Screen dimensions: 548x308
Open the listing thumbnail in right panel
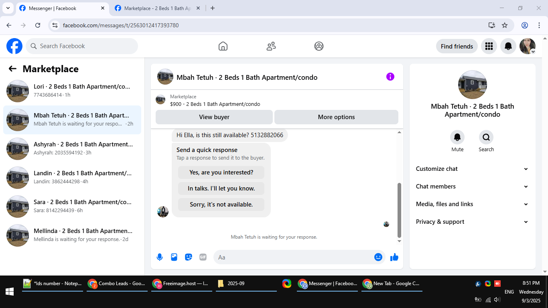tap(473, 85)
